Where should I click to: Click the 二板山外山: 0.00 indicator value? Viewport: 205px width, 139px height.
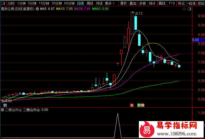pos(36,110)
